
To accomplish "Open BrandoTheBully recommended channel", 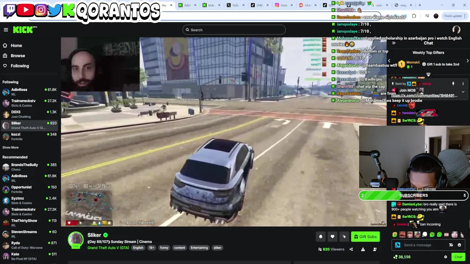I will (x=29, y=167).
